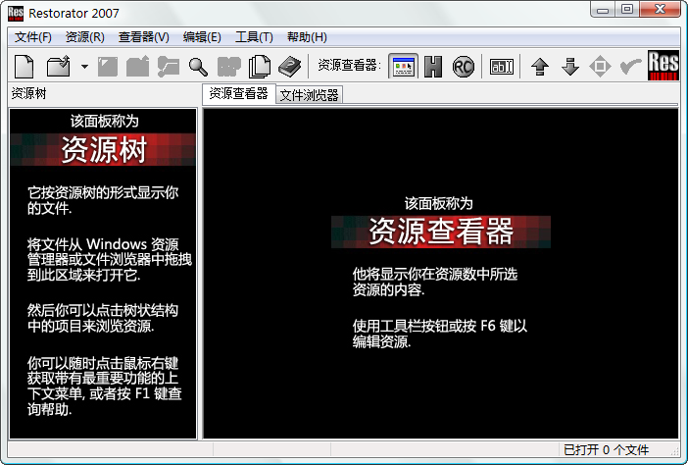The height and width of the screenshot is (465, 688).
Task: Switch to RC text view mode
Action: pos(464,67)
